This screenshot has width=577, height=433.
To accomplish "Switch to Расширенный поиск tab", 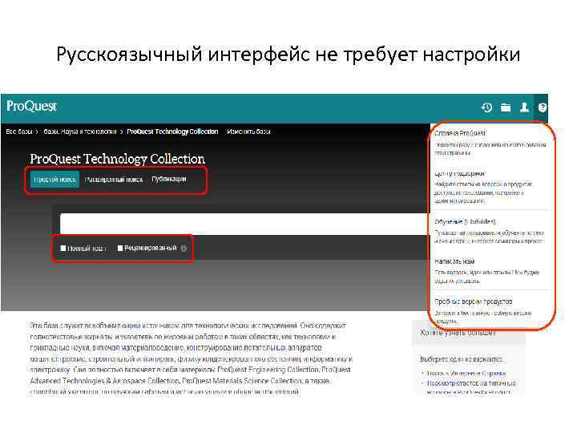I will [x=113, y=180].
